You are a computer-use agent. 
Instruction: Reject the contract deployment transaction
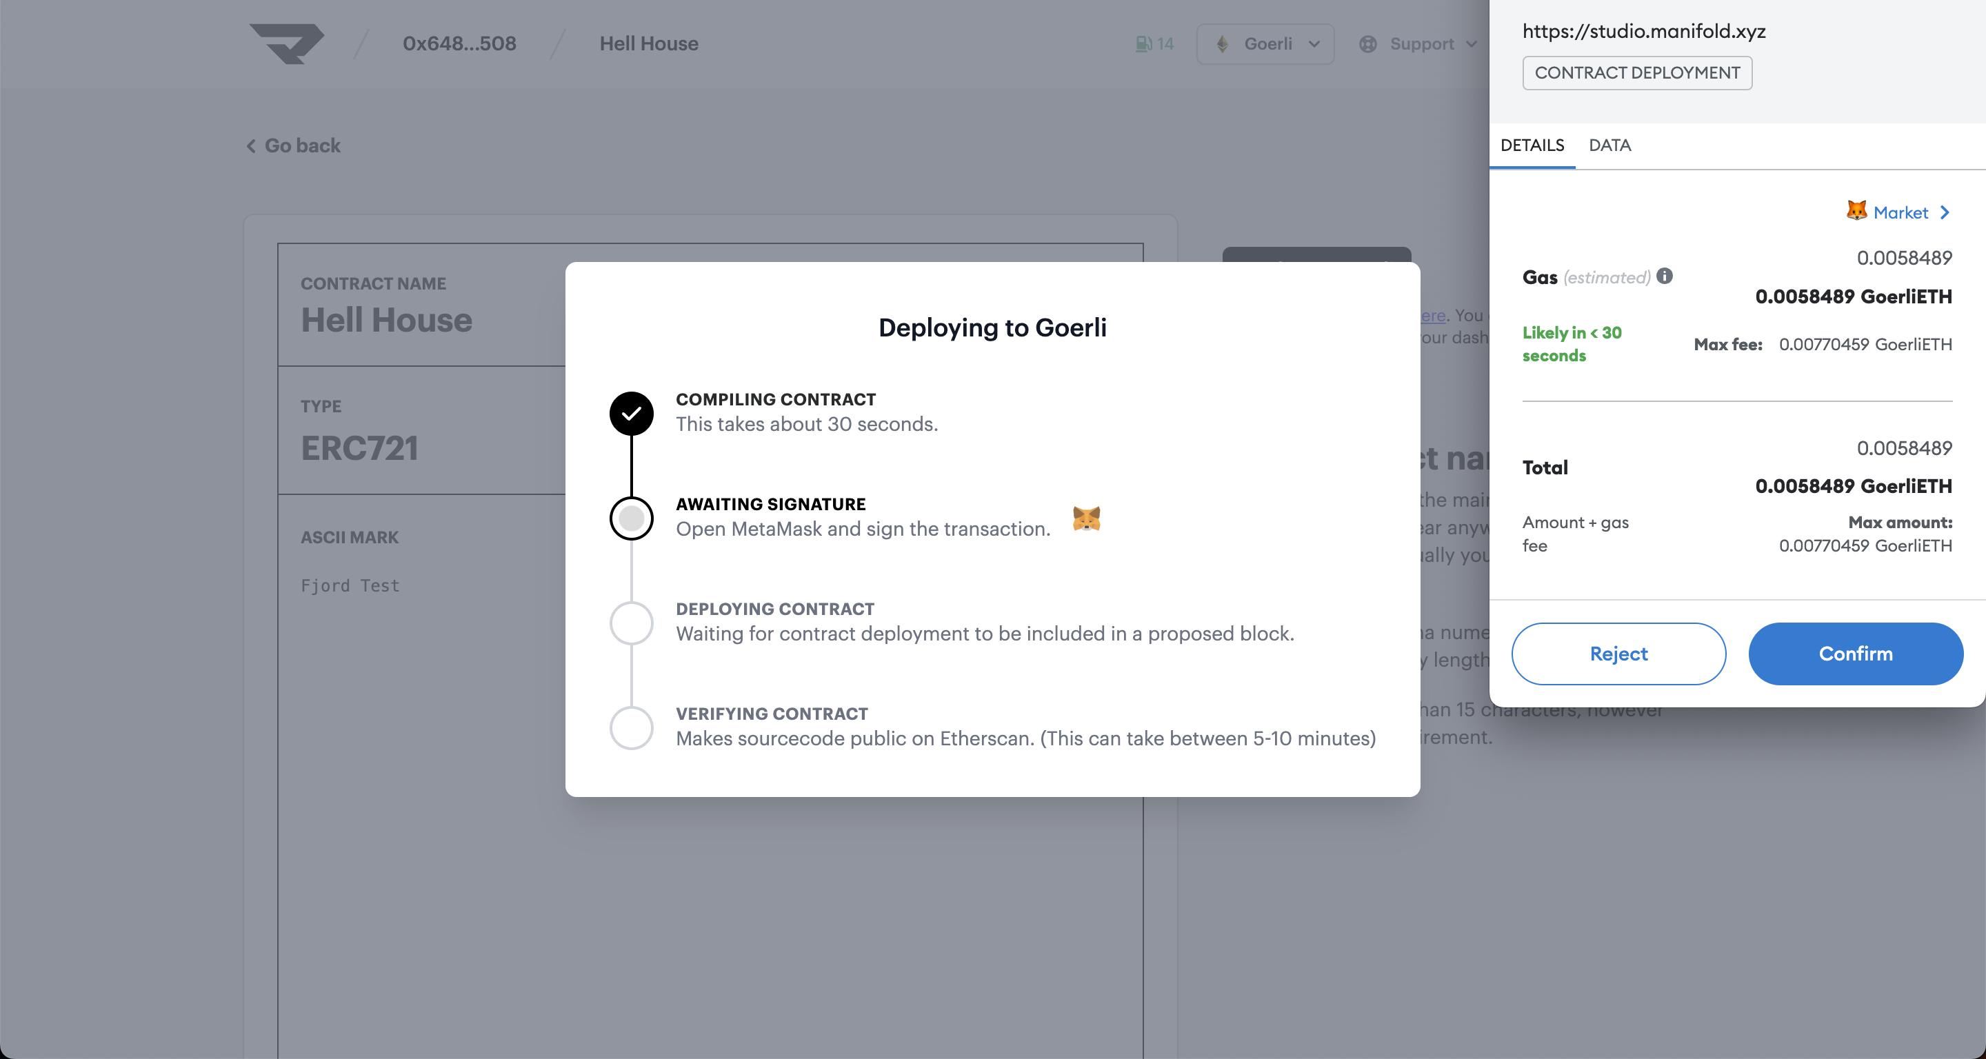[1618, 654]
